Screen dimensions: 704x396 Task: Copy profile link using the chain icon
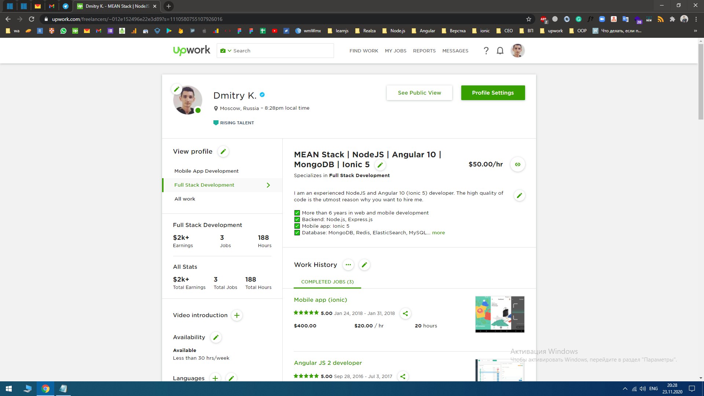[518, 164]
